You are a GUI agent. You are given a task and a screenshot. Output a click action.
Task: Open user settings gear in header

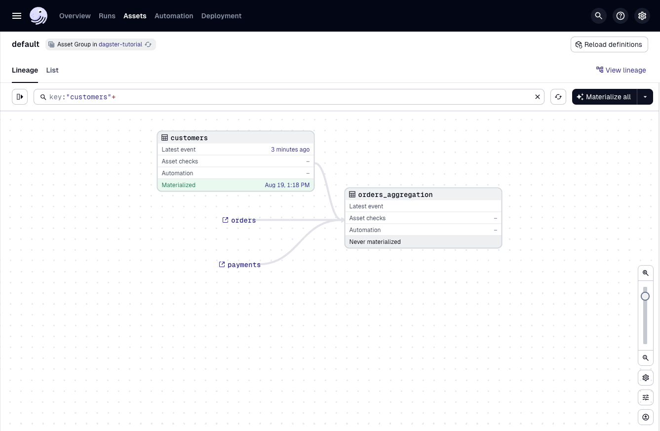(x=642, y=16)
